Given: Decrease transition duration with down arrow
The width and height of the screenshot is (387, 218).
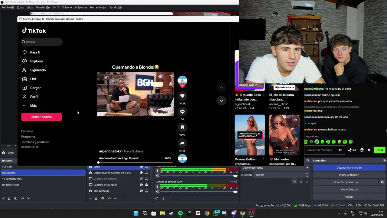Looking at the screenshot, I should pyautogui.click(x=307, y=177).
